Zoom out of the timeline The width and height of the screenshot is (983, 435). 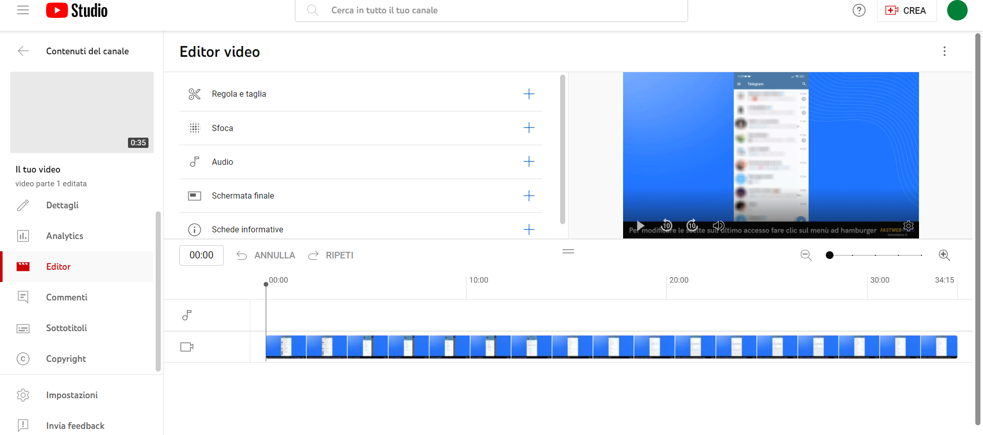[806, 255]
